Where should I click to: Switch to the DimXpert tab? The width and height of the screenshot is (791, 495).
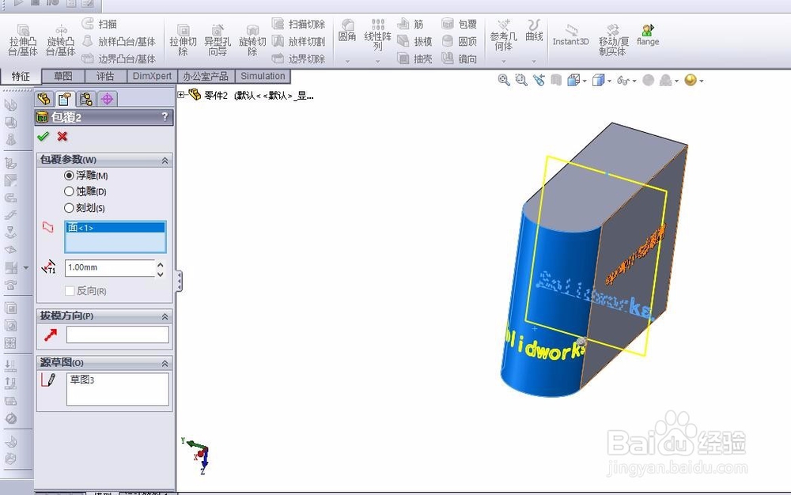pyautogui.click(x=152, y=76)
